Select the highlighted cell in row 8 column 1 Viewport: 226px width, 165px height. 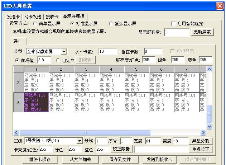[36, 102]
